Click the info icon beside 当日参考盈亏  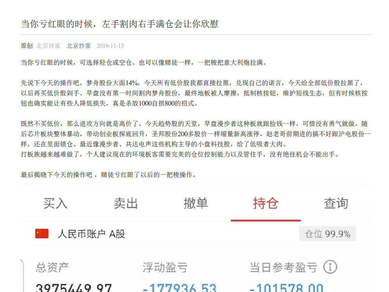(330, 267)
